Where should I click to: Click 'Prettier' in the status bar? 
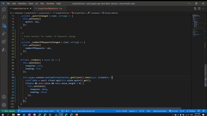(x=191, y=111)
